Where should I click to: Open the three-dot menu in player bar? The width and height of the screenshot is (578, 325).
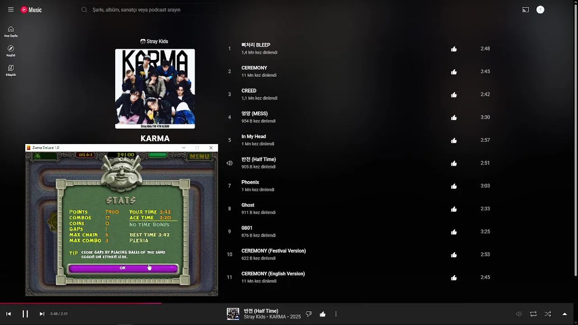(336, 314)
